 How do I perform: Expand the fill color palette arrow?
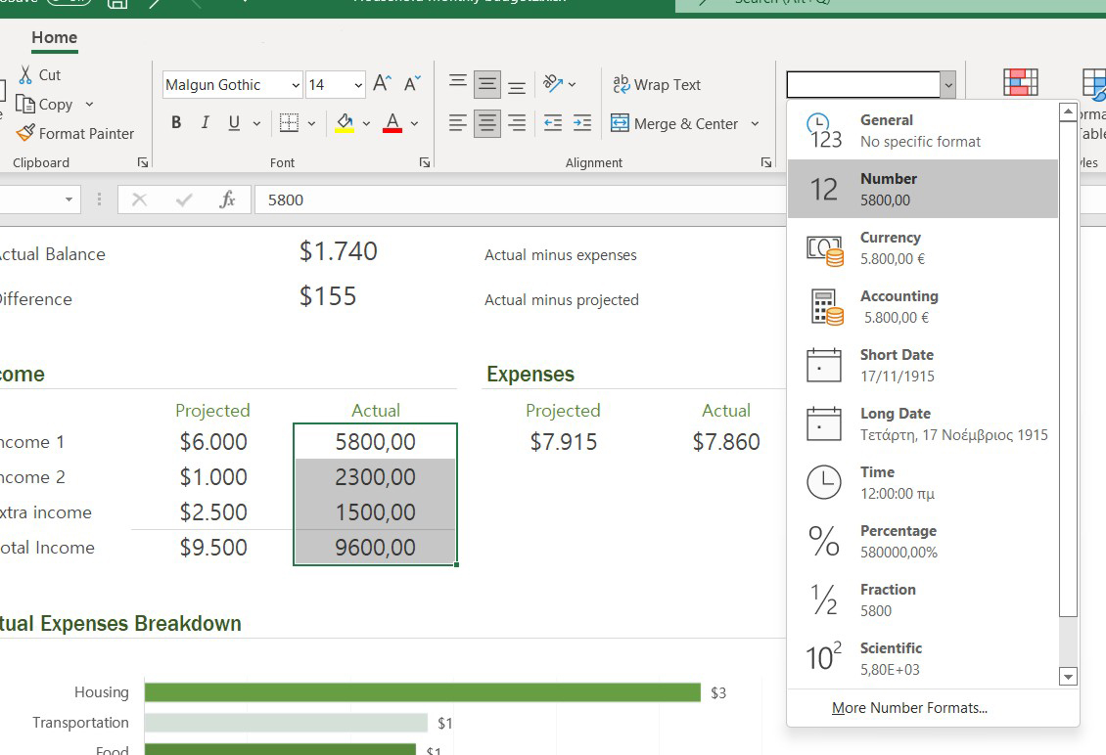367,123
